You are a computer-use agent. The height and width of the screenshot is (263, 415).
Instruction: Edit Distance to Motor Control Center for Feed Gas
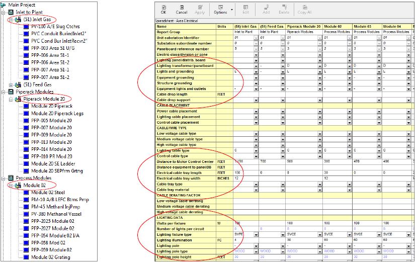coord(272,161)
